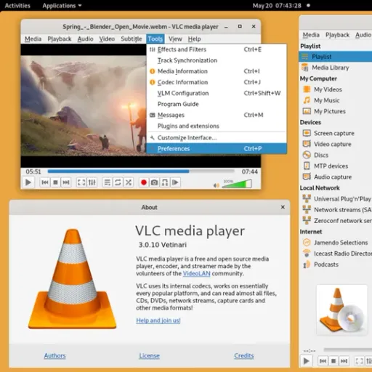This screenshot has width=372, height=372.
Task: Open the Audio menu in the main player
Action: [85, 39]
